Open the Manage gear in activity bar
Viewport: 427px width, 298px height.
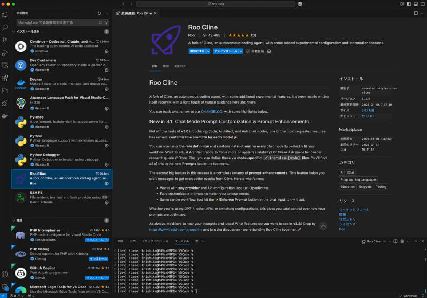coord(5,287)
